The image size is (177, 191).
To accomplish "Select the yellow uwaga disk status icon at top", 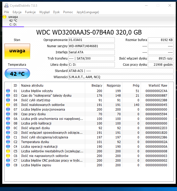I will coord(4,17).
